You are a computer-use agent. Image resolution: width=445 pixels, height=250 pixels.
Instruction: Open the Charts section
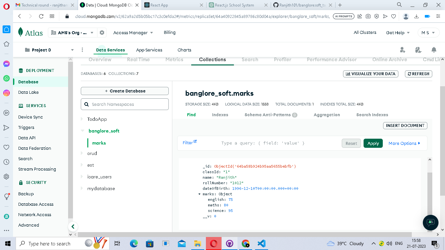184,50
